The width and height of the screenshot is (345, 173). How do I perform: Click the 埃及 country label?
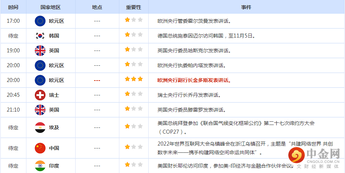(54, 127)
